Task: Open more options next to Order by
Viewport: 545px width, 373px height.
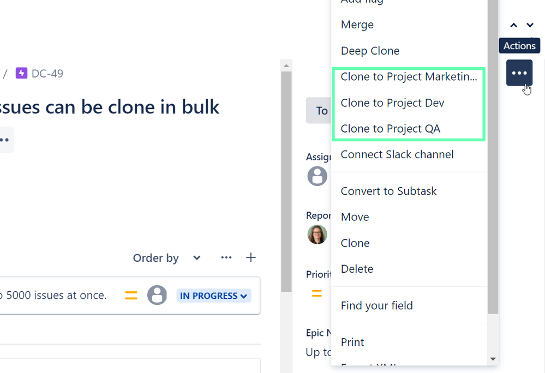Action: (226, 257)
